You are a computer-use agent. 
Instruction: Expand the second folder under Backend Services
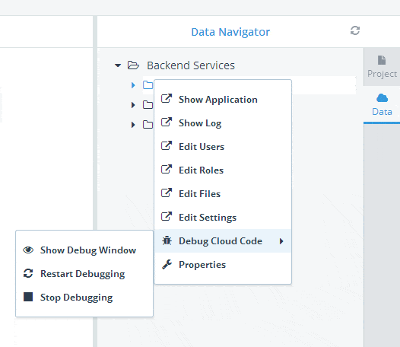[133, 105]
